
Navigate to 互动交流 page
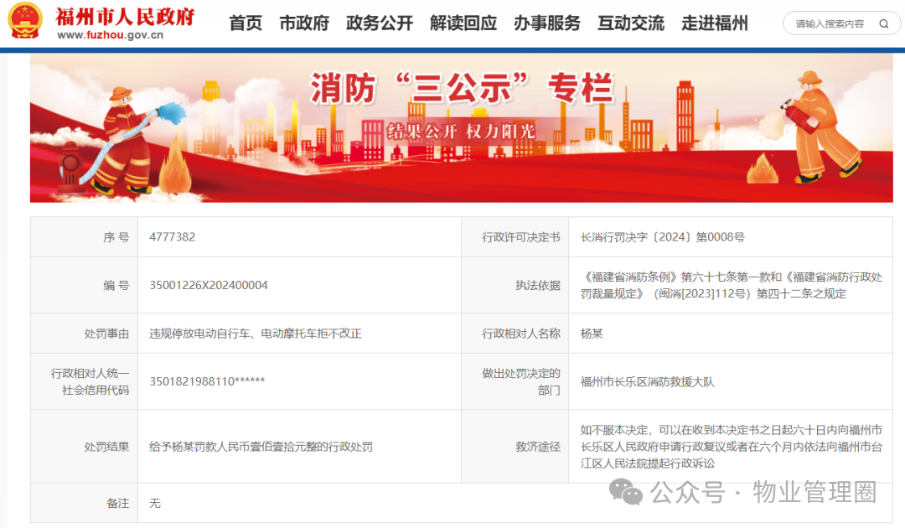click(x=631, y=23)
